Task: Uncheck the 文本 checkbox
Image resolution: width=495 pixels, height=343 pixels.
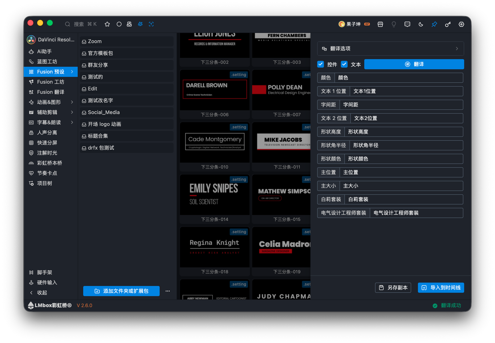Action: tap(344, 64)
